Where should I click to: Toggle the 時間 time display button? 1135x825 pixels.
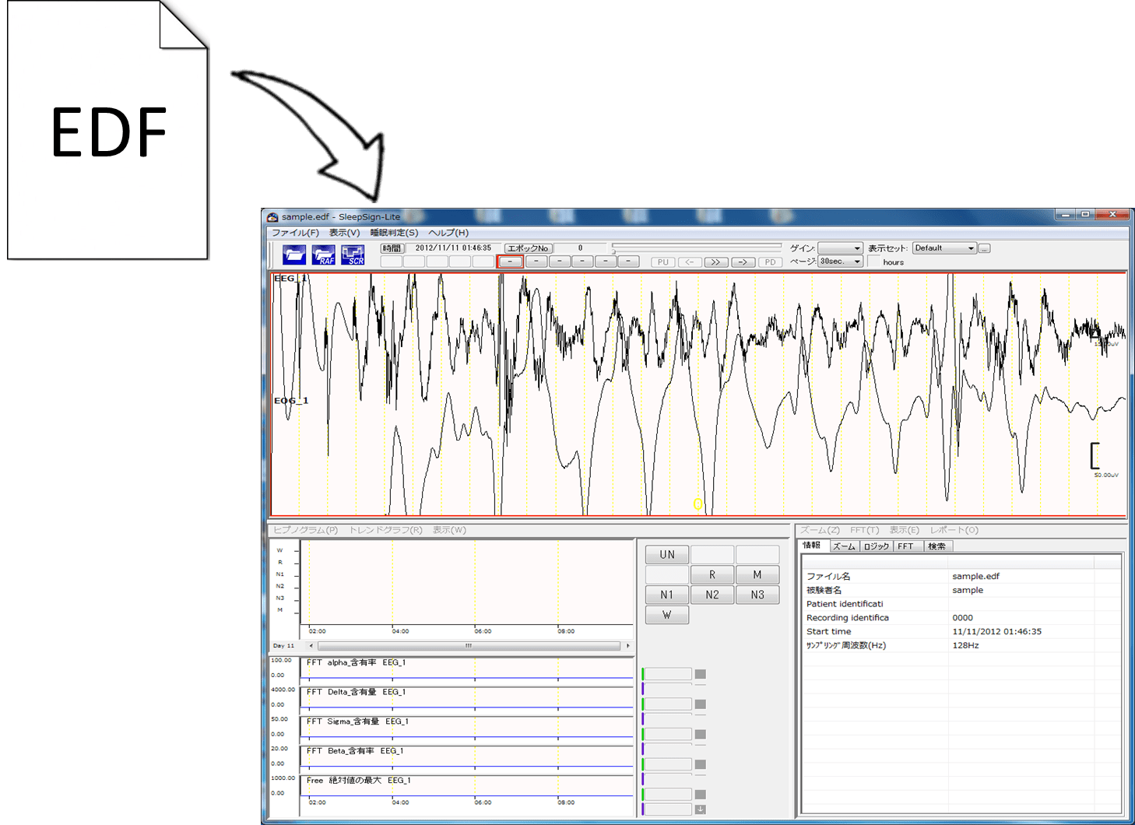(x=392, y=248)
